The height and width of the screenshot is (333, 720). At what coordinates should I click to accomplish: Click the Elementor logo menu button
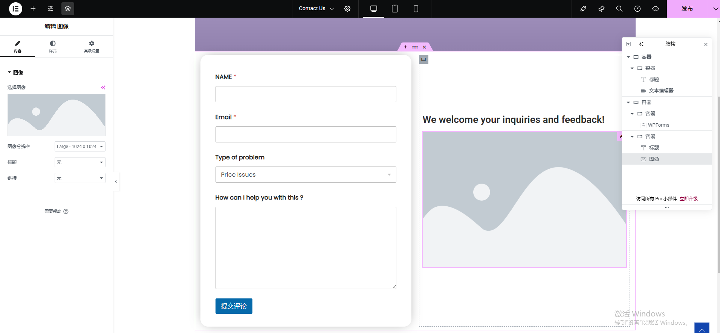click(15, 9)
